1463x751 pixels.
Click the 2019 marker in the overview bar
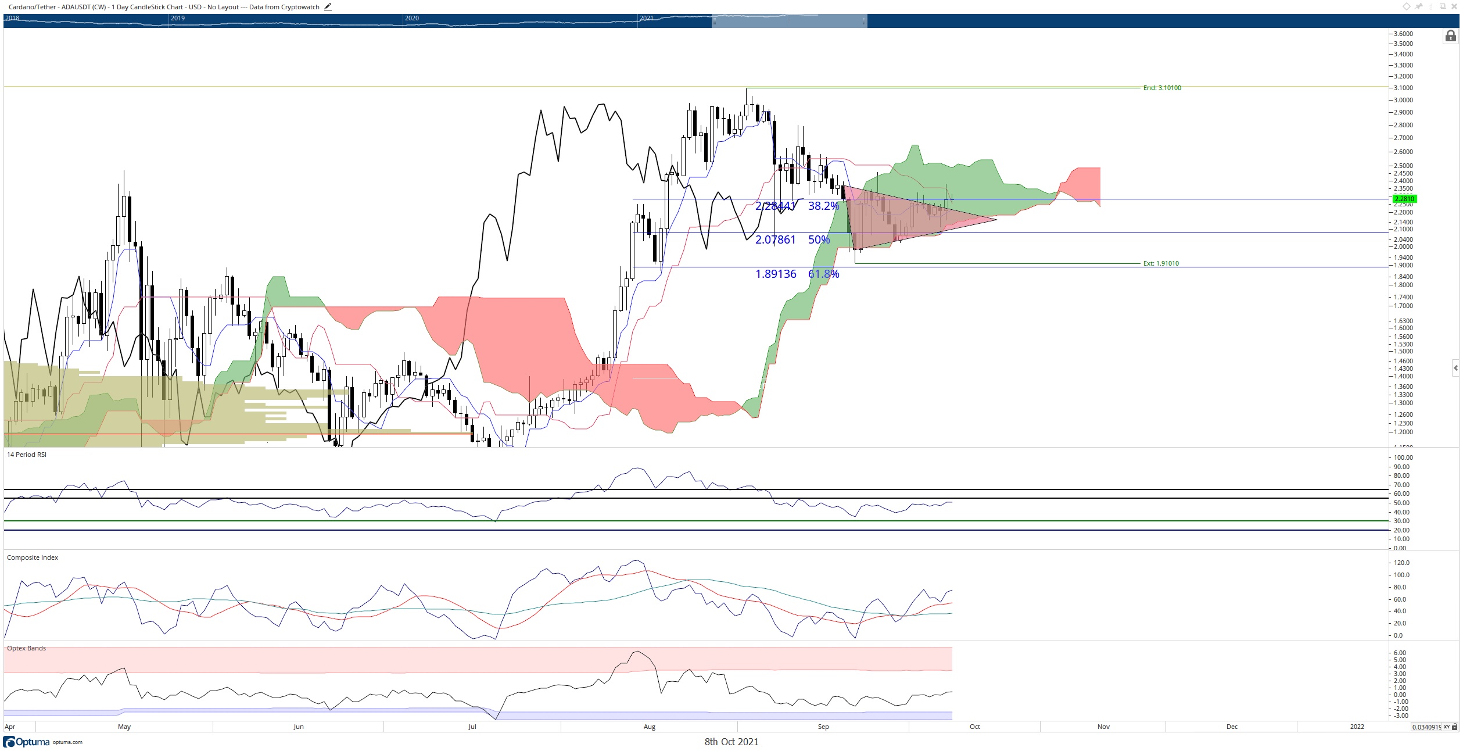tap(178, 18)
